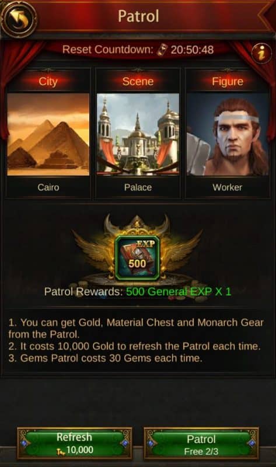The width and height of the screenshot is (276, 467).
Task: Open the Palace scene picture
Action: (138, 135)
